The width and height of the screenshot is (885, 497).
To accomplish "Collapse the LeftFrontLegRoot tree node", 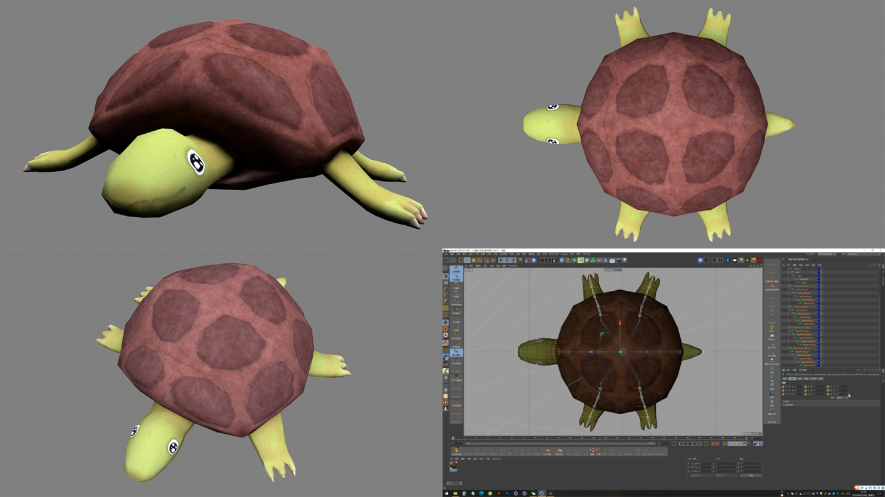I will tap(789, 286).
